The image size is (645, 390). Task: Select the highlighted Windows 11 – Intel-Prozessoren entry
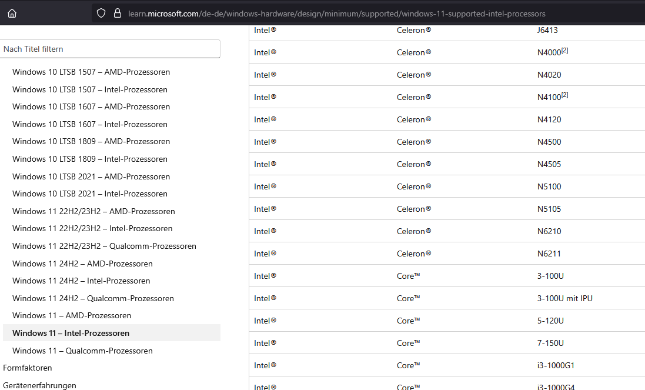pos(112,333)
